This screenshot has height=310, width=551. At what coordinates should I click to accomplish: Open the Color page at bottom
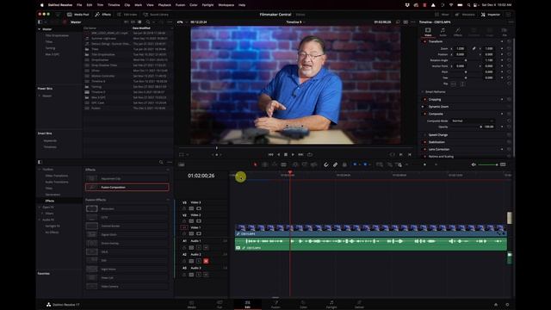[x=303, y=304]
